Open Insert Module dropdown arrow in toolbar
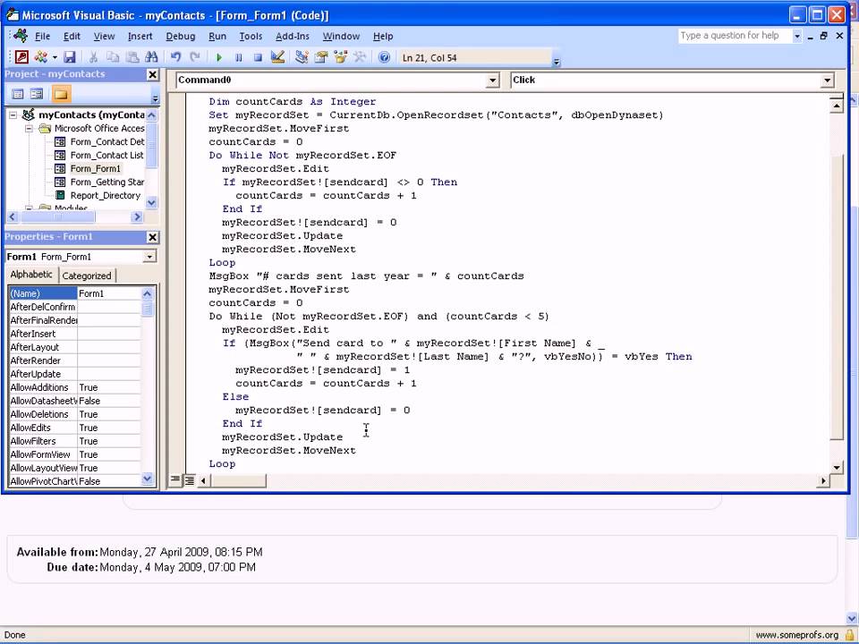The height and width of the screenshot is (644, 859). [x=55, y=57]
